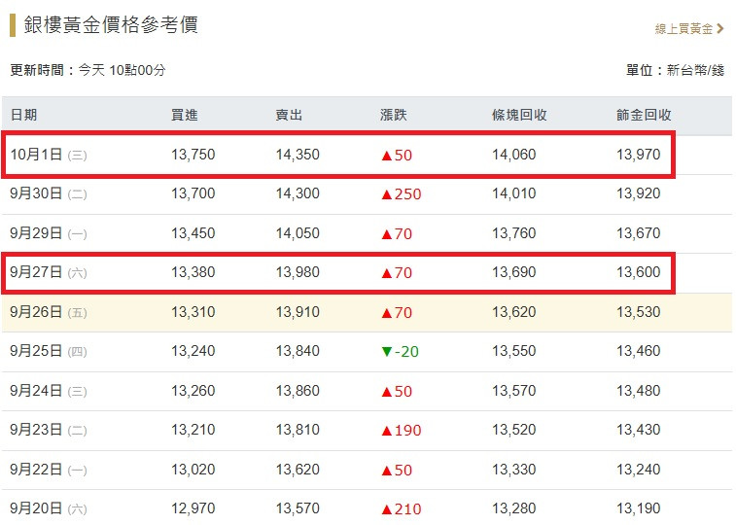The height and width of the screenshot is (525, 736).
Task: Click the green down triangle for 9月25日
Action: (x=386, y=351)
